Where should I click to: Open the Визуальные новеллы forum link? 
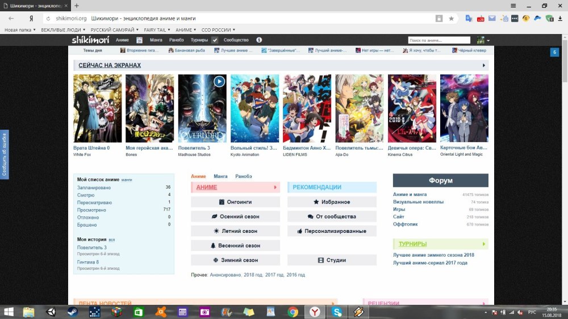(418, 202)
